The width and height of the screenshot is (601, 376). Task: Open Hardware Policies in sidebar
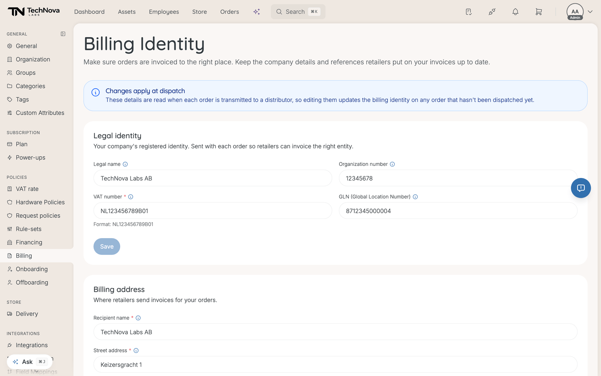tap(37, 202)
